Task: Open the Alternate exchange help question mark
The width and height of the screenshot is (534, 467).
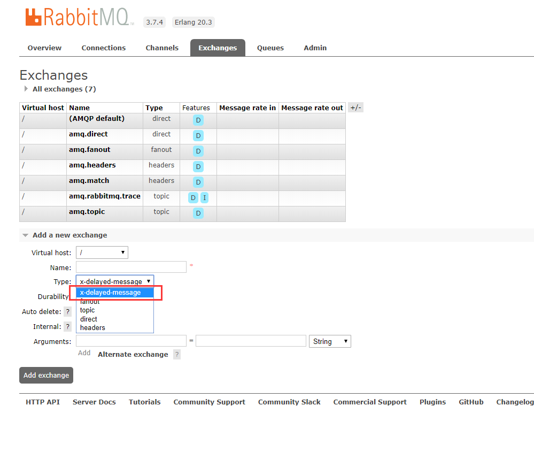Action: pos(177,355)
